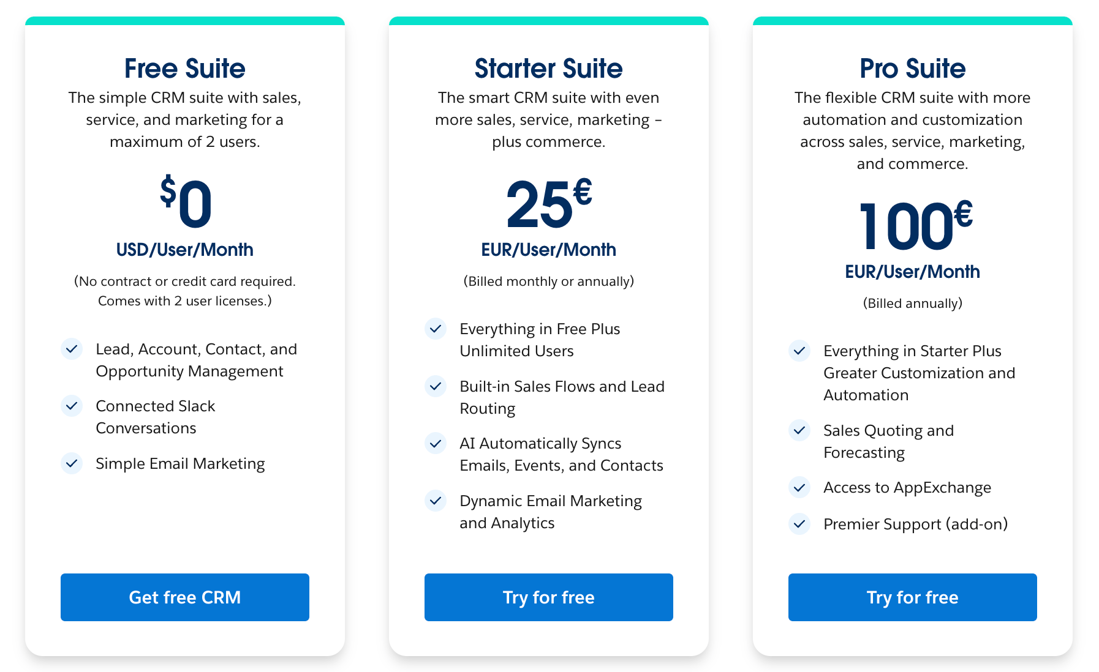Click the Simple Email Marketing checkmark icon
Screen dimensions: 1099x672
(x=72, y=463)
